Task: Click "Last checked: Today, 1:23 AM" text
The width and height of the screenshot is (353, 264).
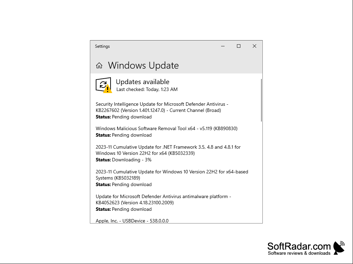Action: [x=147, y=89]
